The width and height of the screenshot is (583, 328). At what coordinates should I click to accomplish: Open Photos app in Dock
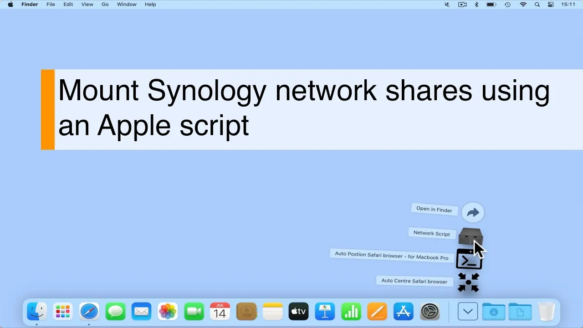point(168,312)
